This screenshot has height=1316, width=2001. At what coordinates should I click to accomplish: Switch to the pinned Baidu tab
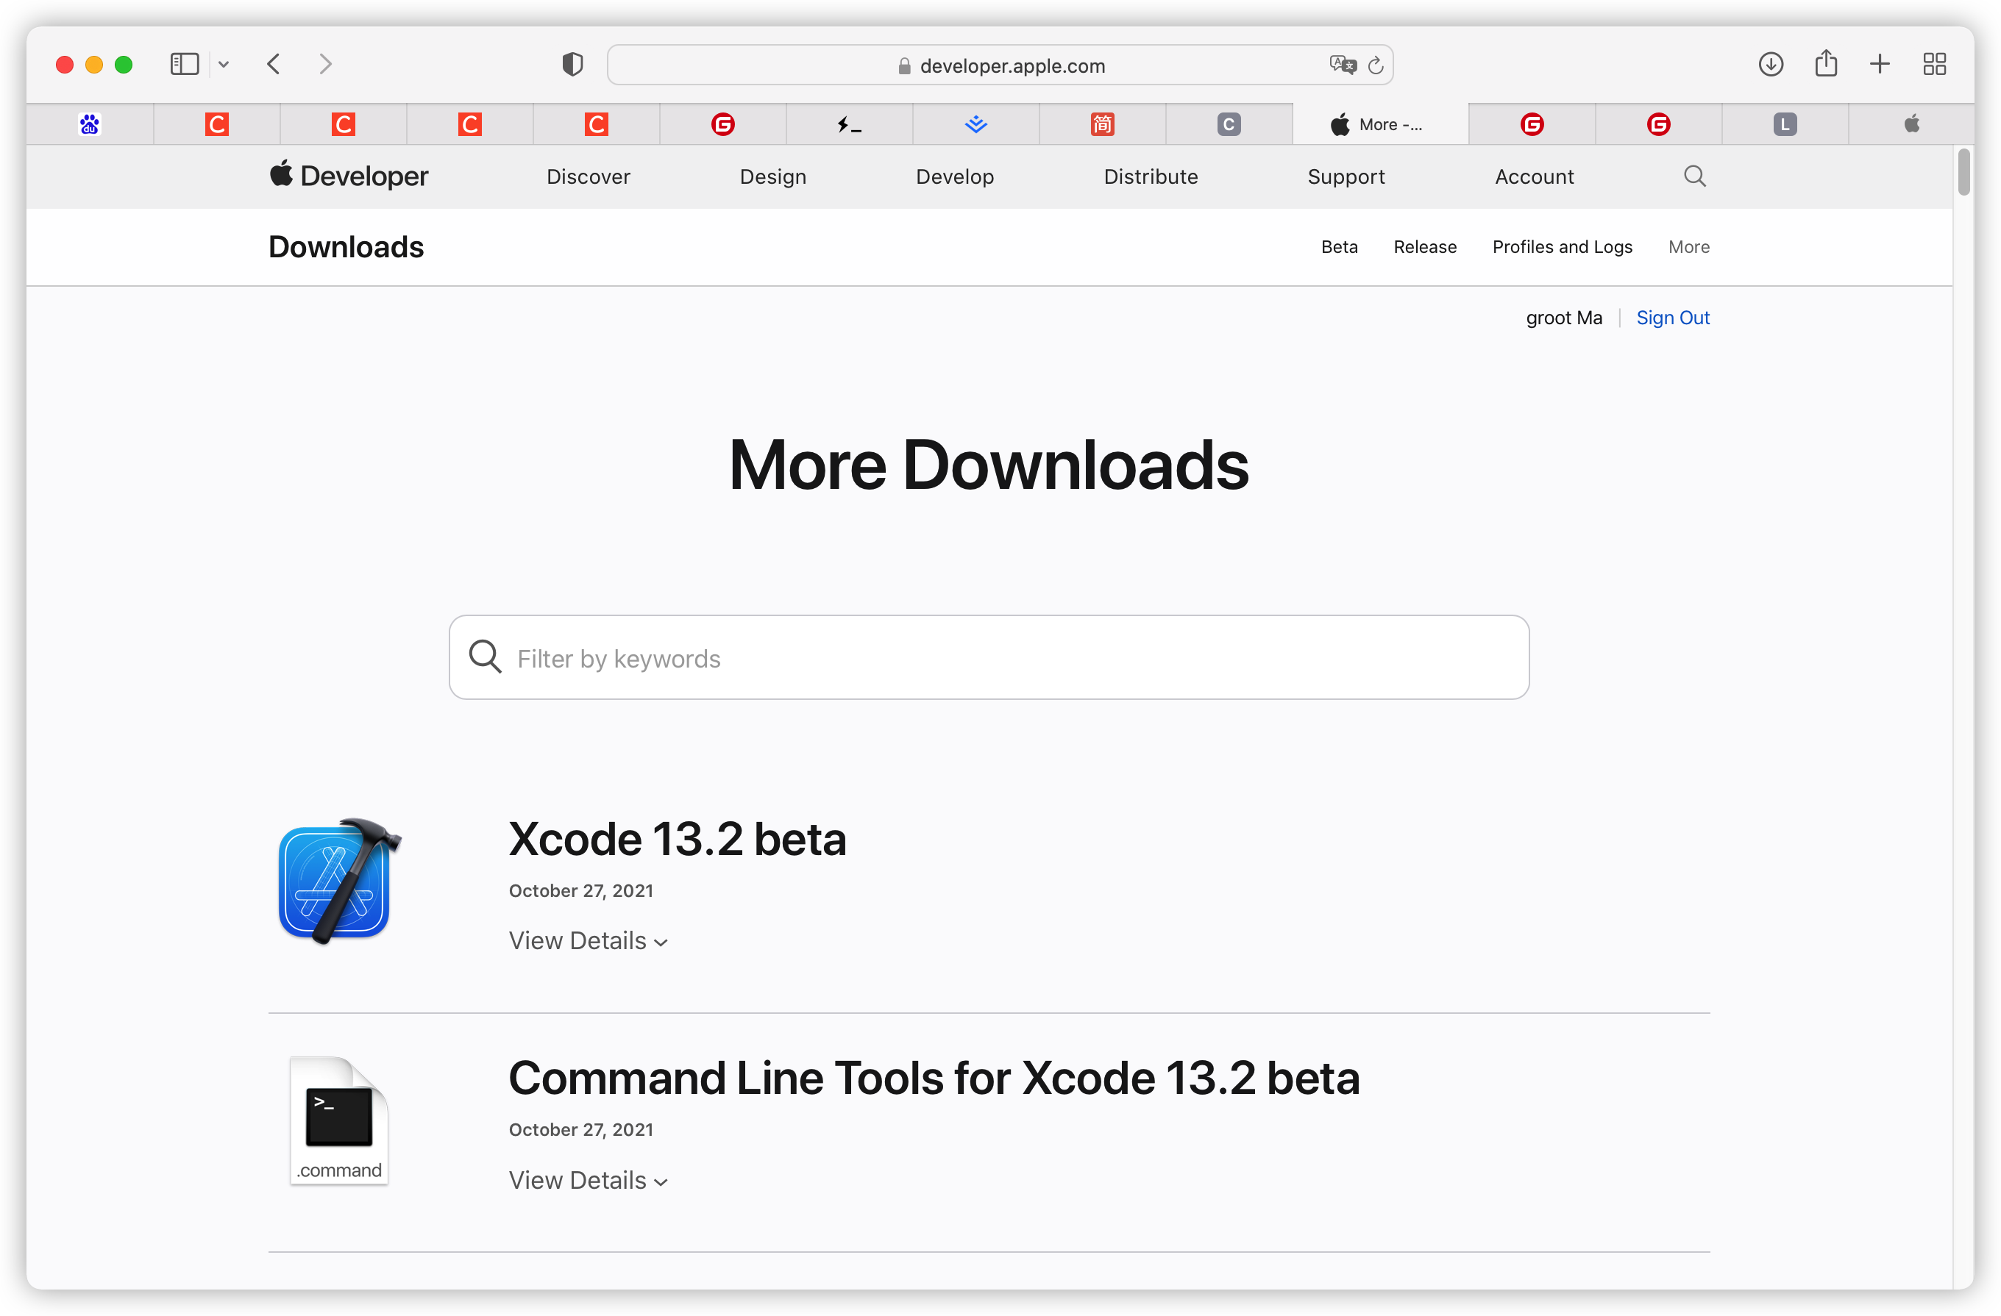89,124
